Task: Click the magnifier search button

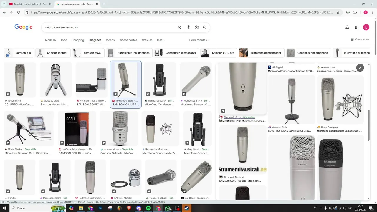Action: click(204, 27)
